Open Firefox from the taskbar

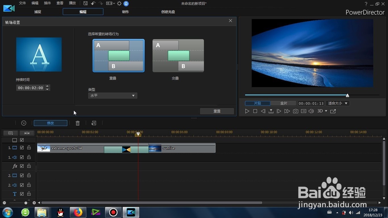pos(78,212)
